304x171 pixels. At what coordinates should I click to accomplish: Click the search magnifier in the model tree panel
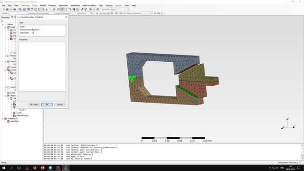(x=2, y=21)
